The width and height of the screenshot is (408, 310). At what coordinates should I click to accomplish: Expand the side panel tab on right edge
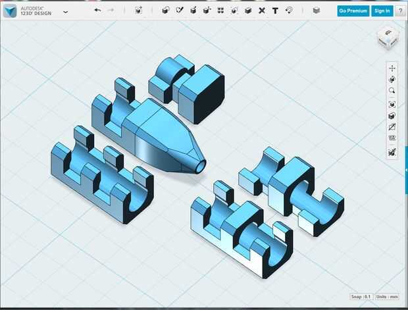point(407,170)
